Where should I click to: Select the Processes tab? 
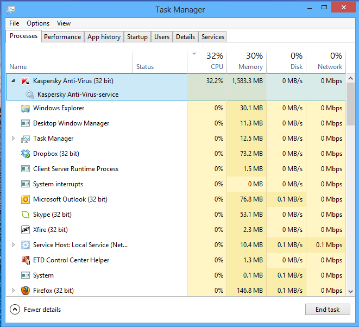click(23, 36)
